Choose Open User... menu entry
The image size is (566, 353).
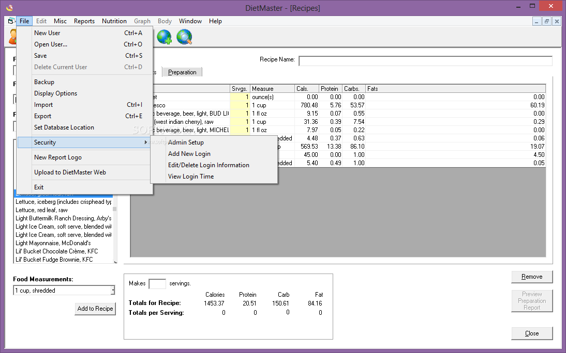click(85, 44)
